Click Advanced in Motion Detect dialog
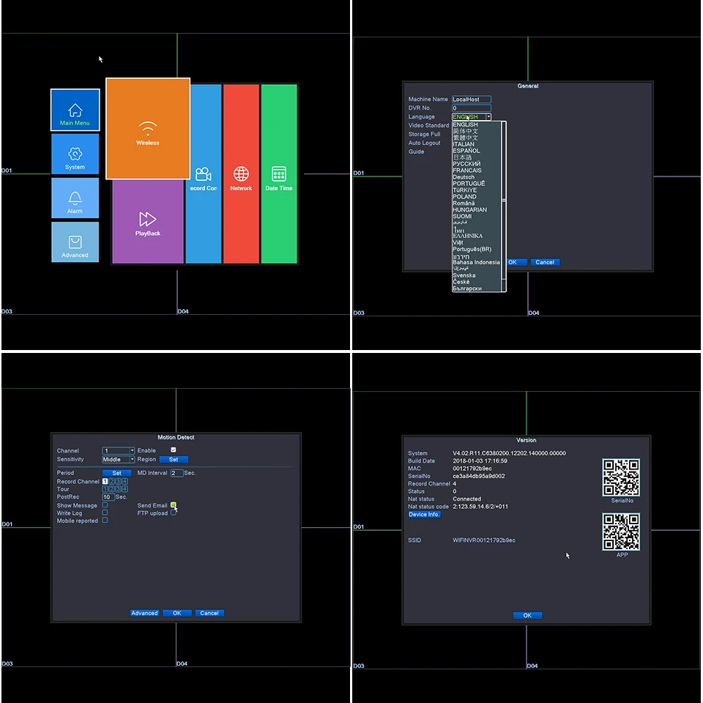703x703 pixels. point(144,613)
